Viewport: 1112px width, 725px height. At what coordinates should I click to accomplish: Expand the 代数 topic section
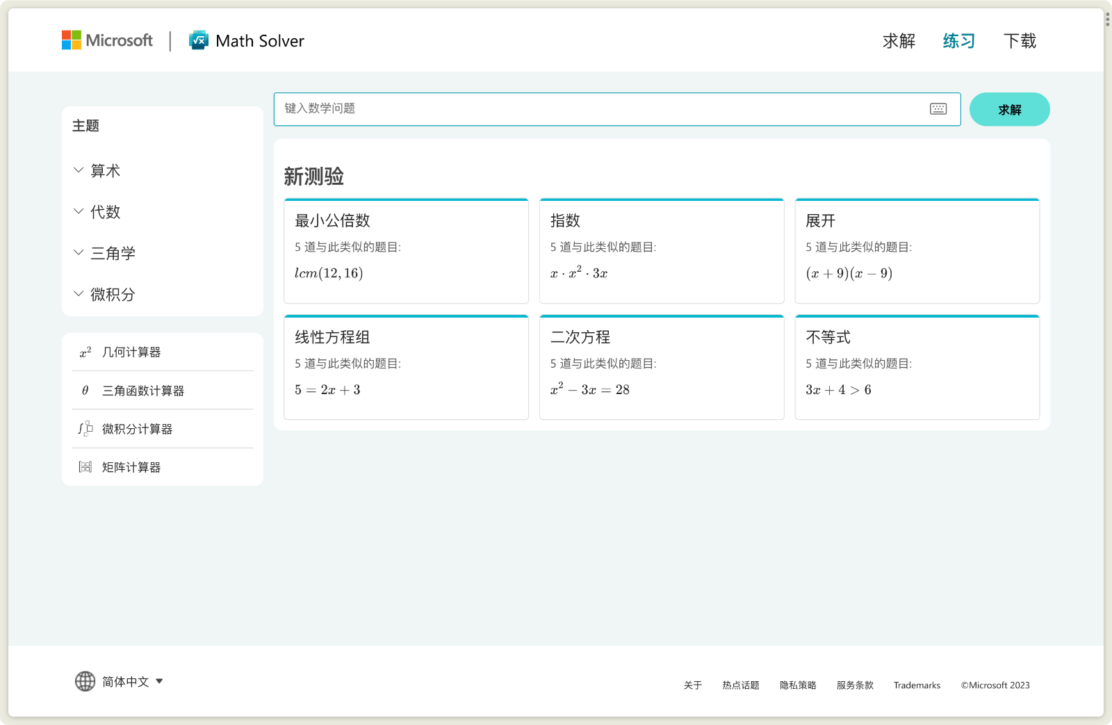coord(78,211)
